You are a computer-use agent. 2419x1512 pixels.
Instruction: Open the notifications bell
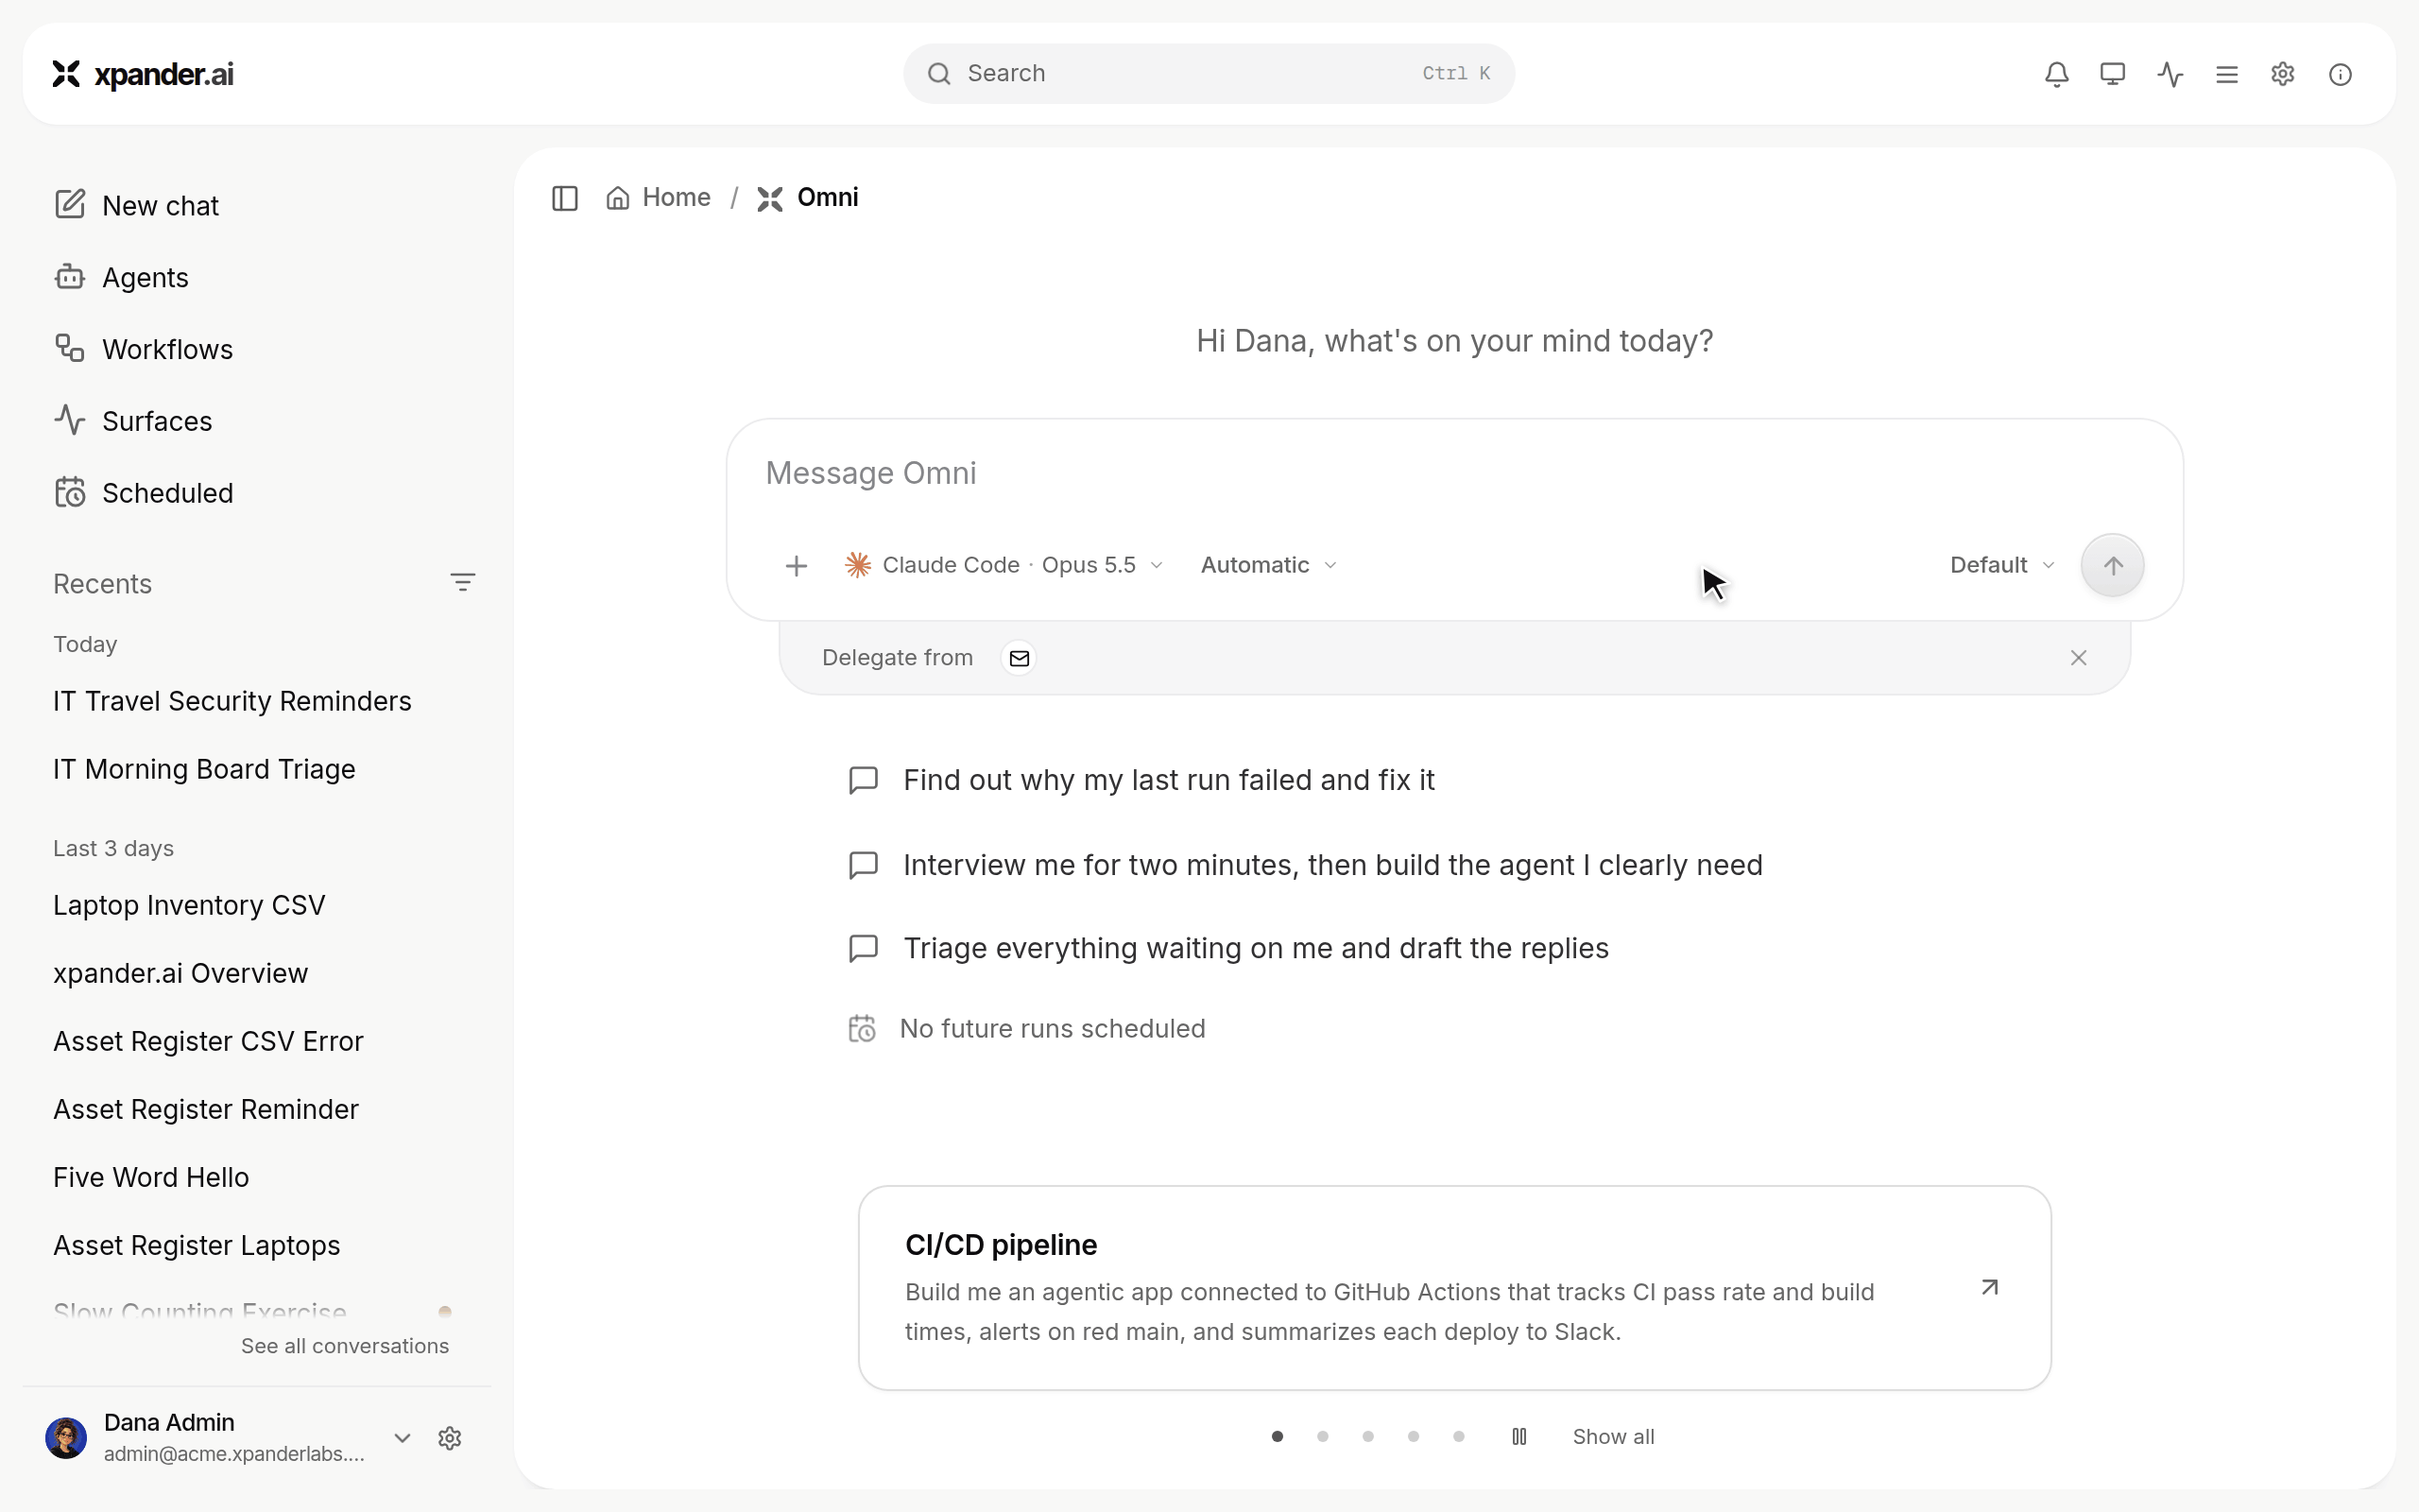click(x=2056, y=74)
